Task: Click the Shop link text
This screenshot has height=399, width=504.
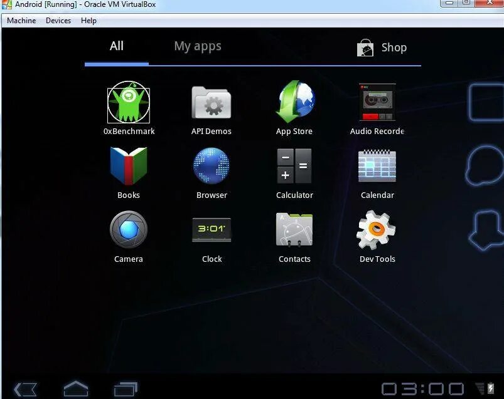Action: tap(394, 48)
